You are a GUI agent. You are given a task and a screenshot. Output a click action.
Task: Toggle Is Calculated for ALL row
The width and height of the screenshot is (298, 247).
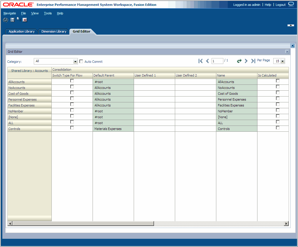click(278, 122)
